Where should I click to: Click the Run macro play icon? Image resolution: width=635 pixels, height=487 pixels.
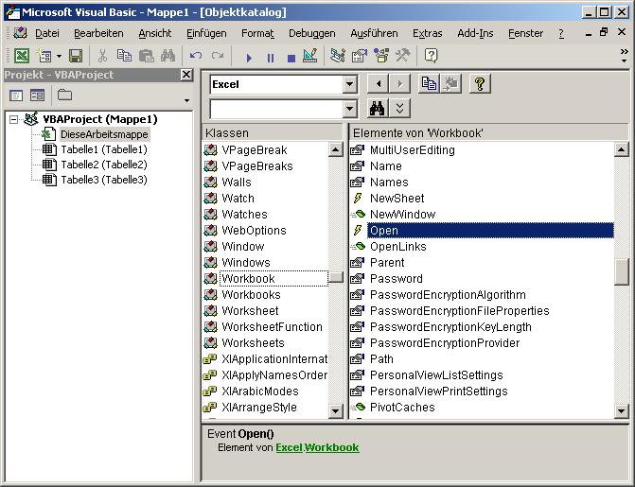pyautogui.click(x=249, y=58)
